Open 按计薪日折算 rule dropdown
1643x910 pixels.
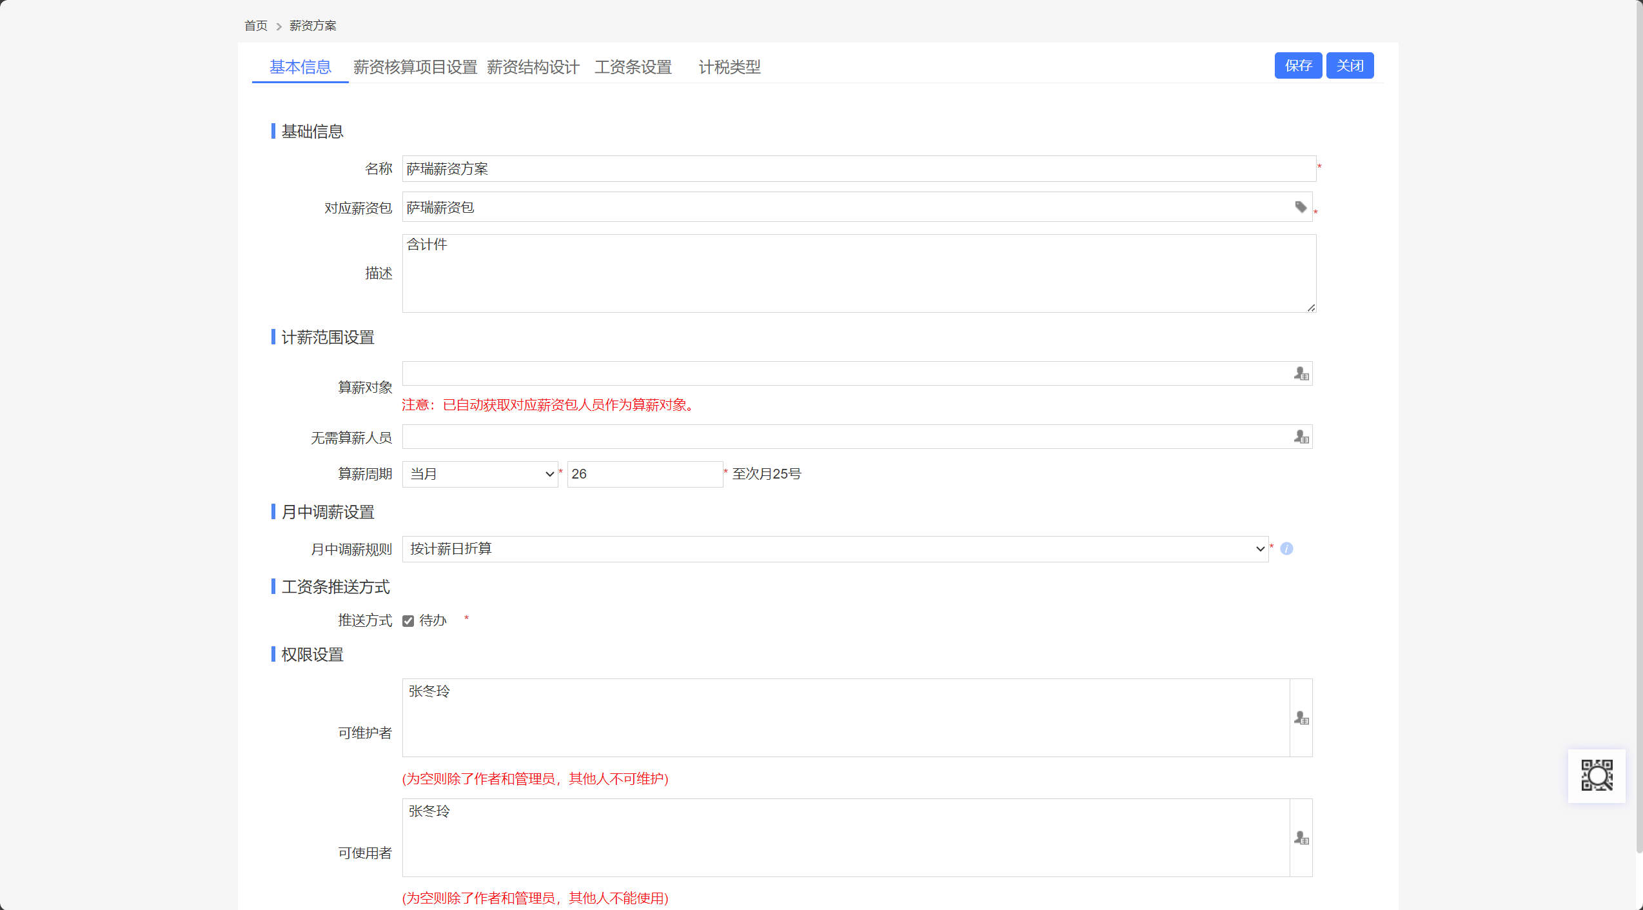tap(834, 549)
